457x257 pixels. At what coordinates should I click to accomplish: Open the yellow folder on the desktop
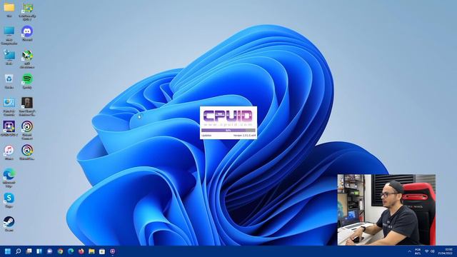(x=9, y=8)
